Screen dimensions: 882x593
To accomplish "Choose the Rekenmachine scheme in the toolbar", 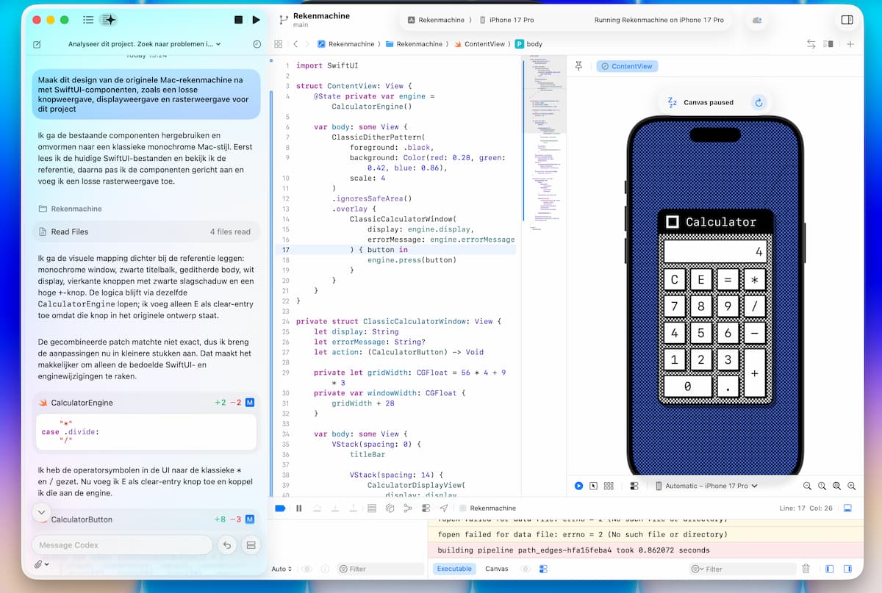I will click(436, 20).
